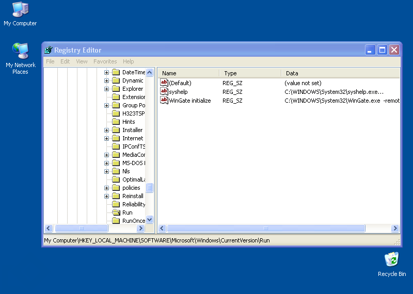The height and width of the screenshot is (294, 413).
Task: Click the values pane scroll right arrow
Action: coord(395,228)
